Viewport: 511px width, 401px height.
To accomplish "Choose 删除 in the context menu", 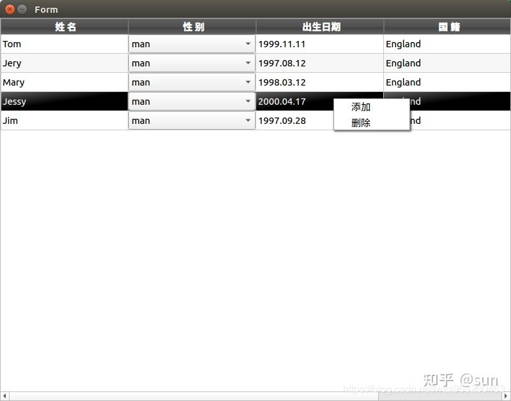I will [x=360, y=123].
